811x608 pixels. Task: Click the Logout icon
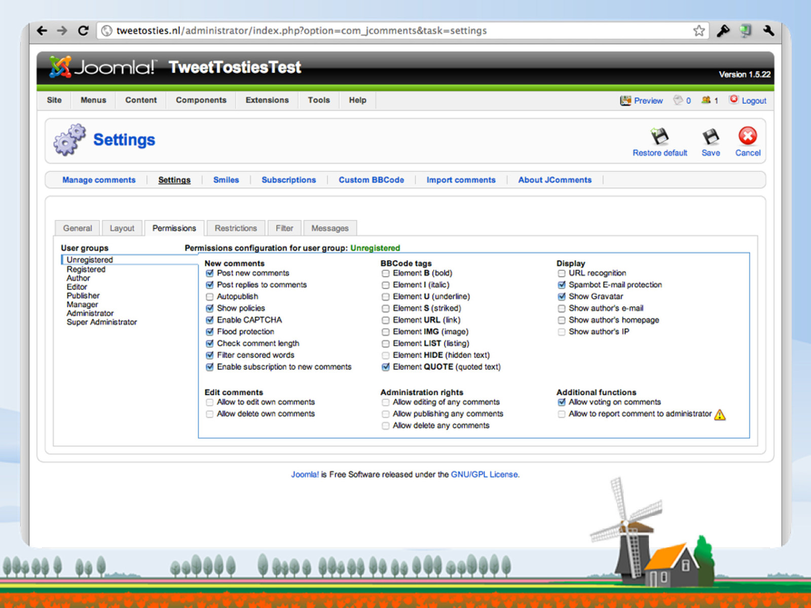point(733,99)
